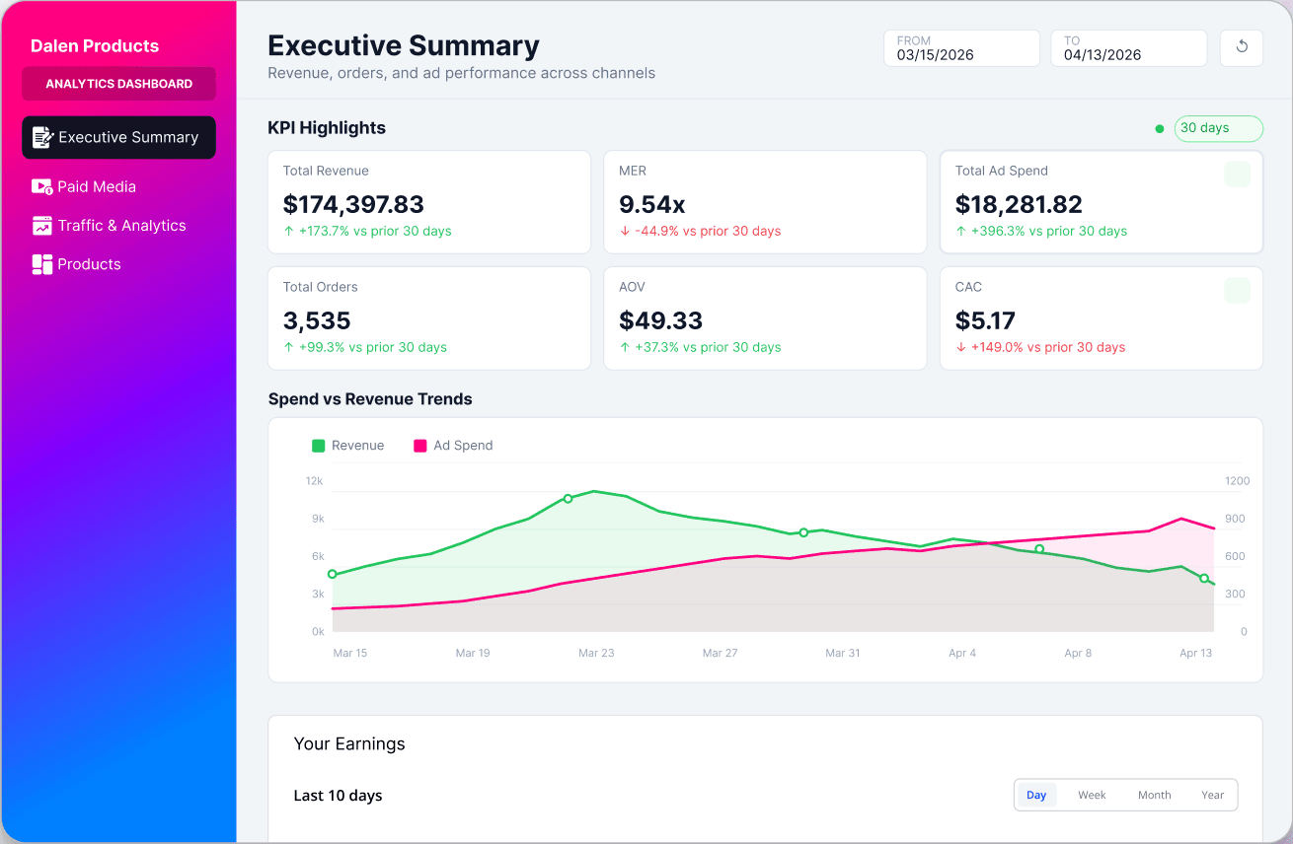Click the Traffic & Analytics chart icon
1293x844 pixels.
[x=42, y=226]
